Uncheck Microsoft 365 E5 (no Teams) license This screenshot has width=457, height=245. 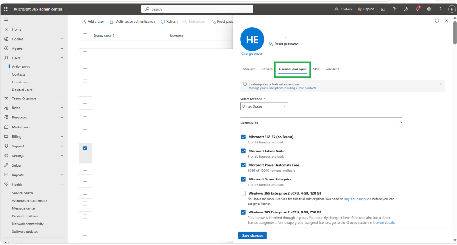[243, 137]
